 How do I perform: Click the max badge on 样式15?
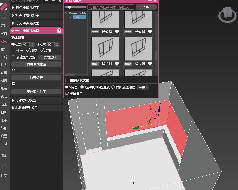(128, 64)
